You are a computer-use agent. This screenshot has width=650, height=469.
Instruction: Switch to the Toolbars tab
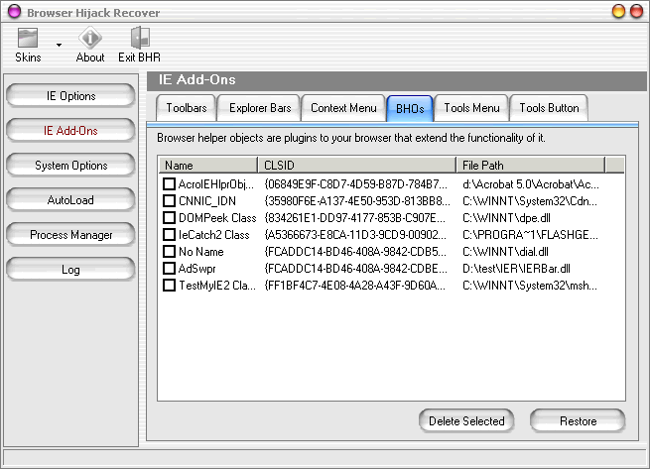[x=187, y=108]
